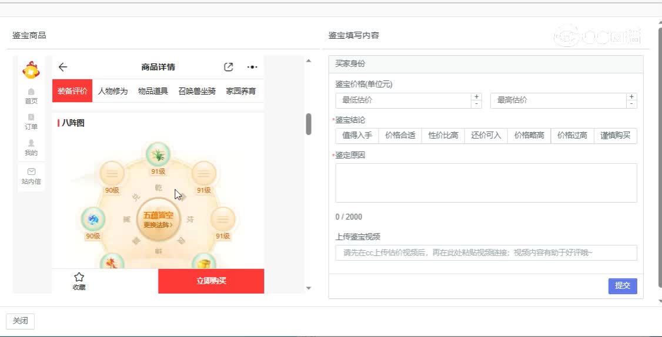
Task: Switch to 物品道具 tab
Action: pyautogui.click(x=153, y=90)
